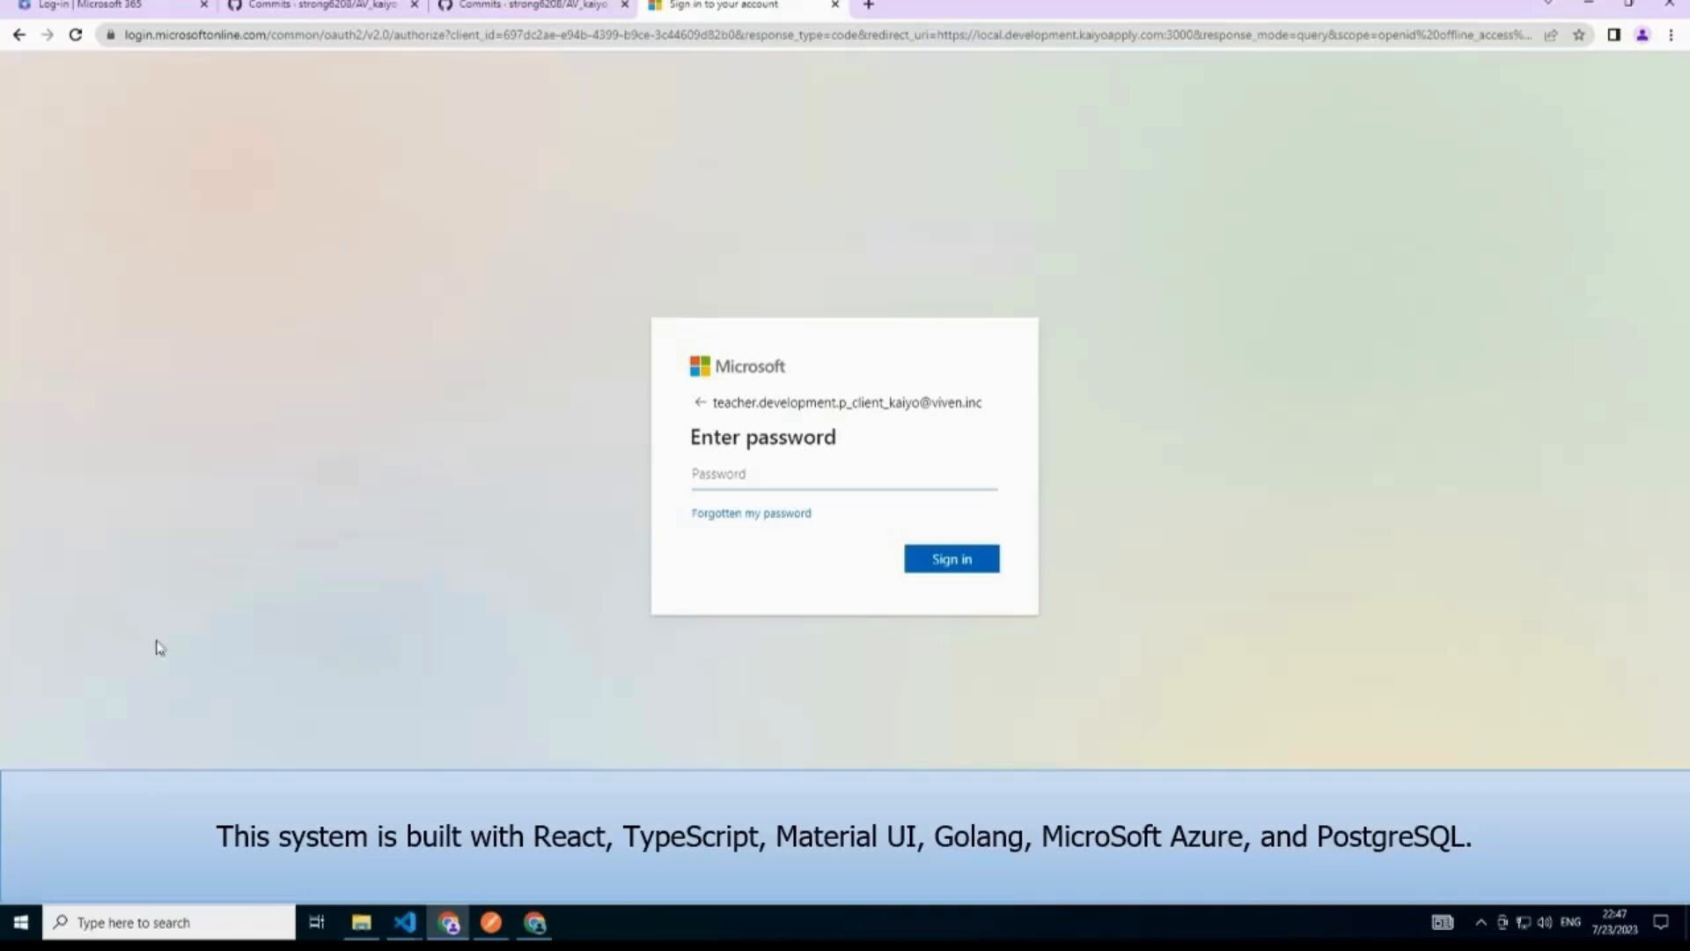Close the Log-in Microsoft 365 tab
1690x951 pixels.
(x=204, y=5)
